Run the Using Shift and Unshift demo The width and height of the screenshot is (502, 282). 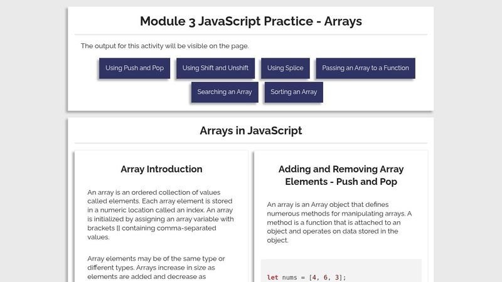tap(215, 68)
